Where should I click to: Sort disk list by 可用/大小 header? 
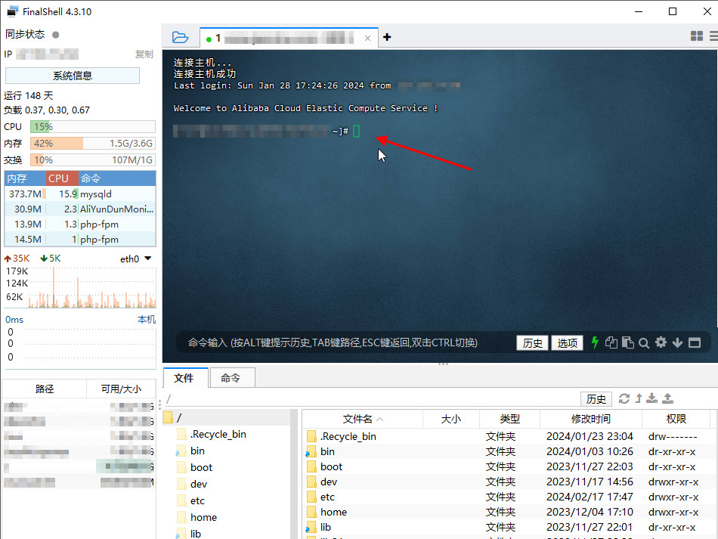coord(121,389)
